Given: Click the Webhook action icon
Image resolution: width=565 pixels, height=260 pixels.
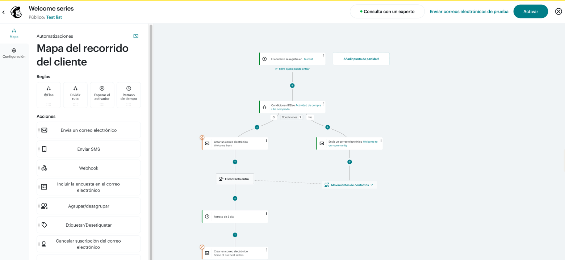Looking at the screenshot, I should (x=44, y=168).
